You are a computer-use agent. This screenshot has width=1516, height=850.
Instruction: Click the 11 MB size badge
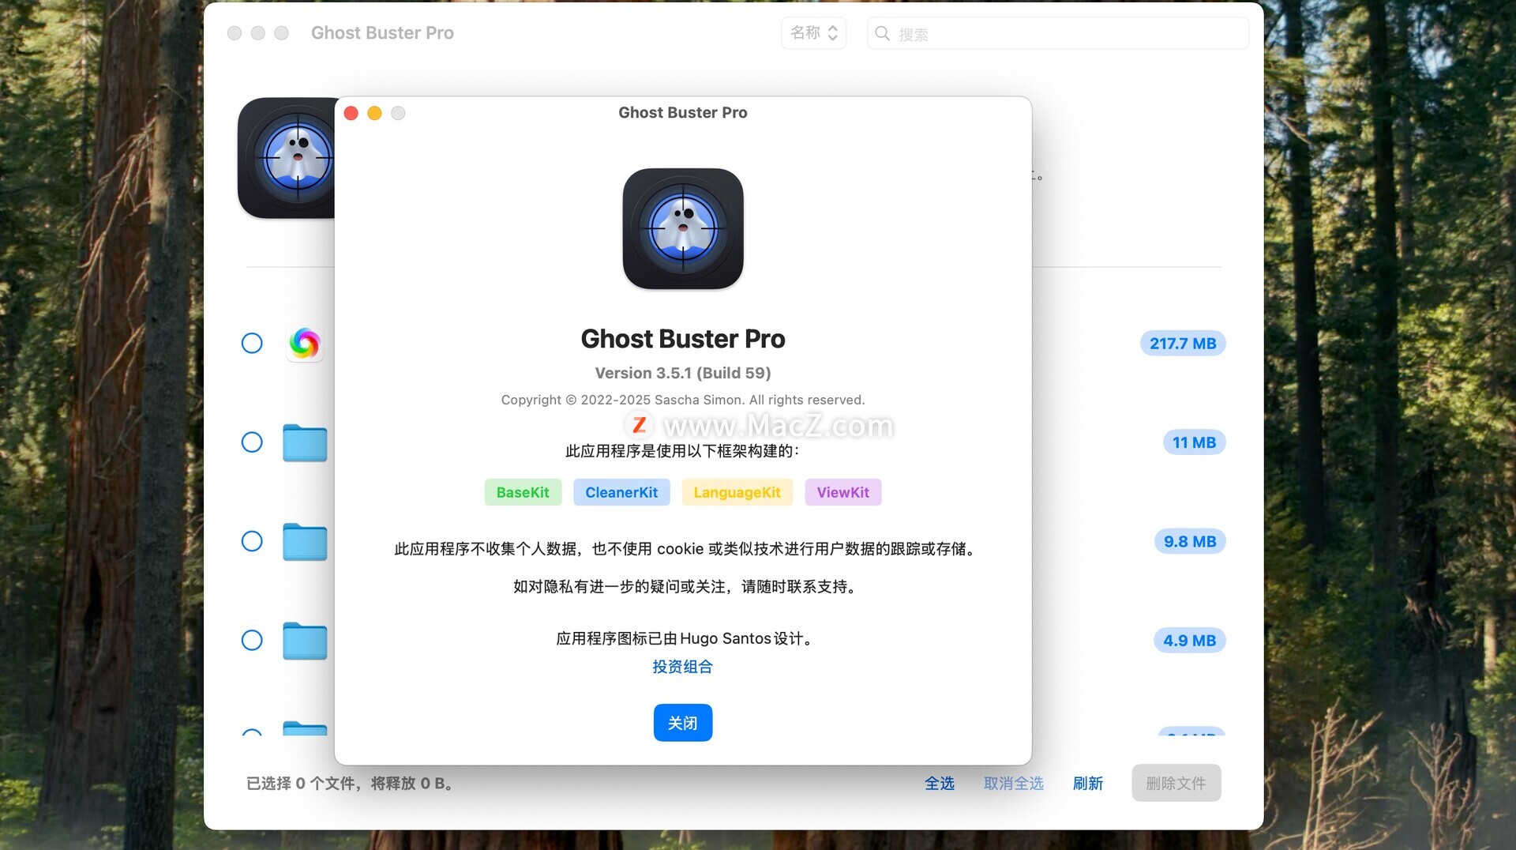pos(1194,442)
